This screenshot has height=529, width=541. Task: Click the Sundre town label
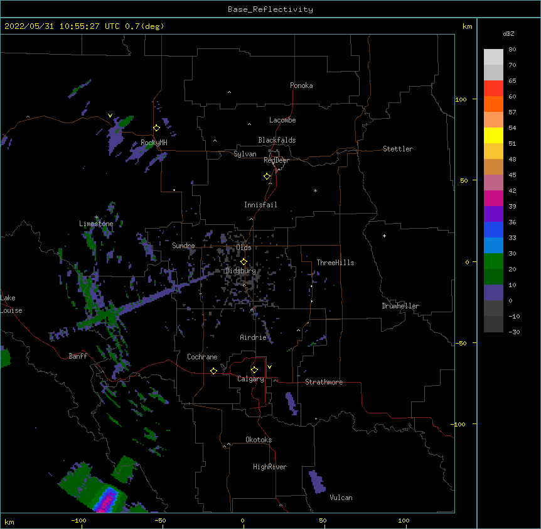tap(183, 246)
